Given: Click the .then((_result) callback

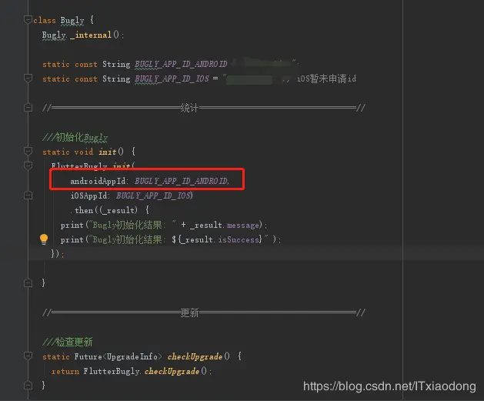Looking at the screenshot, I should point(109,210).
